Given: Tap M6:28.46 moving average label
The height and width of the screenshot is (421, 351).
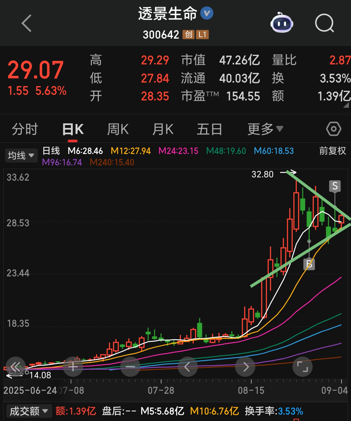Looking at the screenshot, I should 85,151.
